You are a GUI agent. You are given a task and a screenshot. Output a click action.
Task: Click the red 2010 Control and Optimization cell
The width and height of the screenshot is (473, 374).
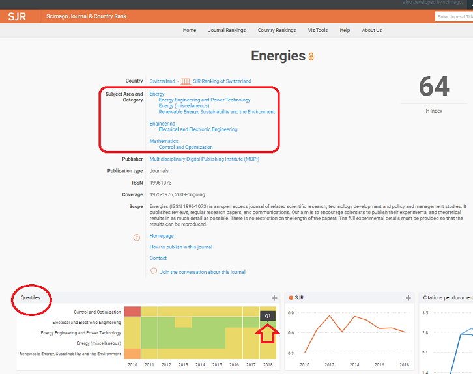[x=132, y=312]
